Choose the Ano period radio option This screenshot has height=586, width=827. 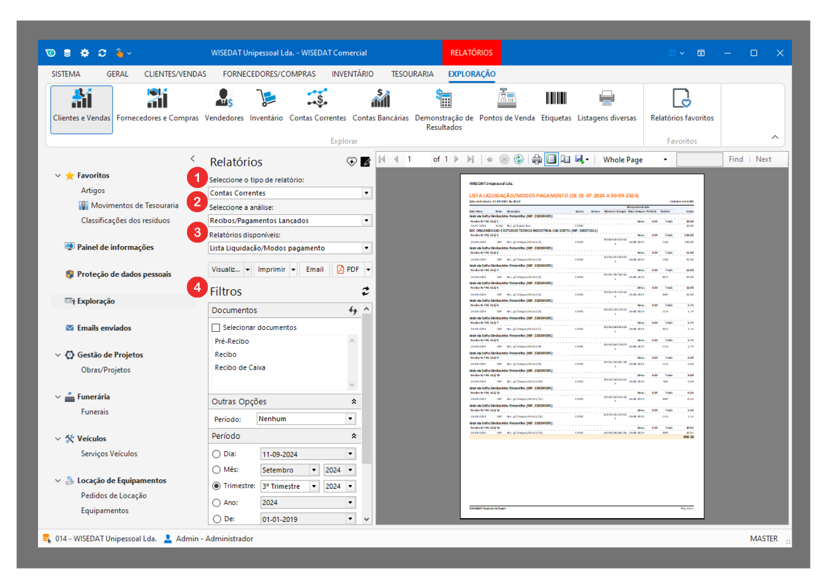tap(216, 503)
